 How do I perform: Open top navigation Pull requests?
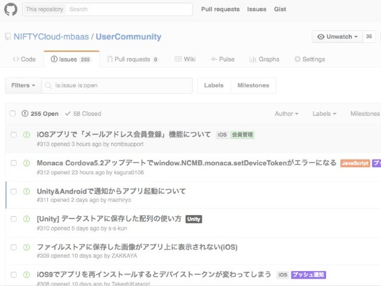(220, 9)
